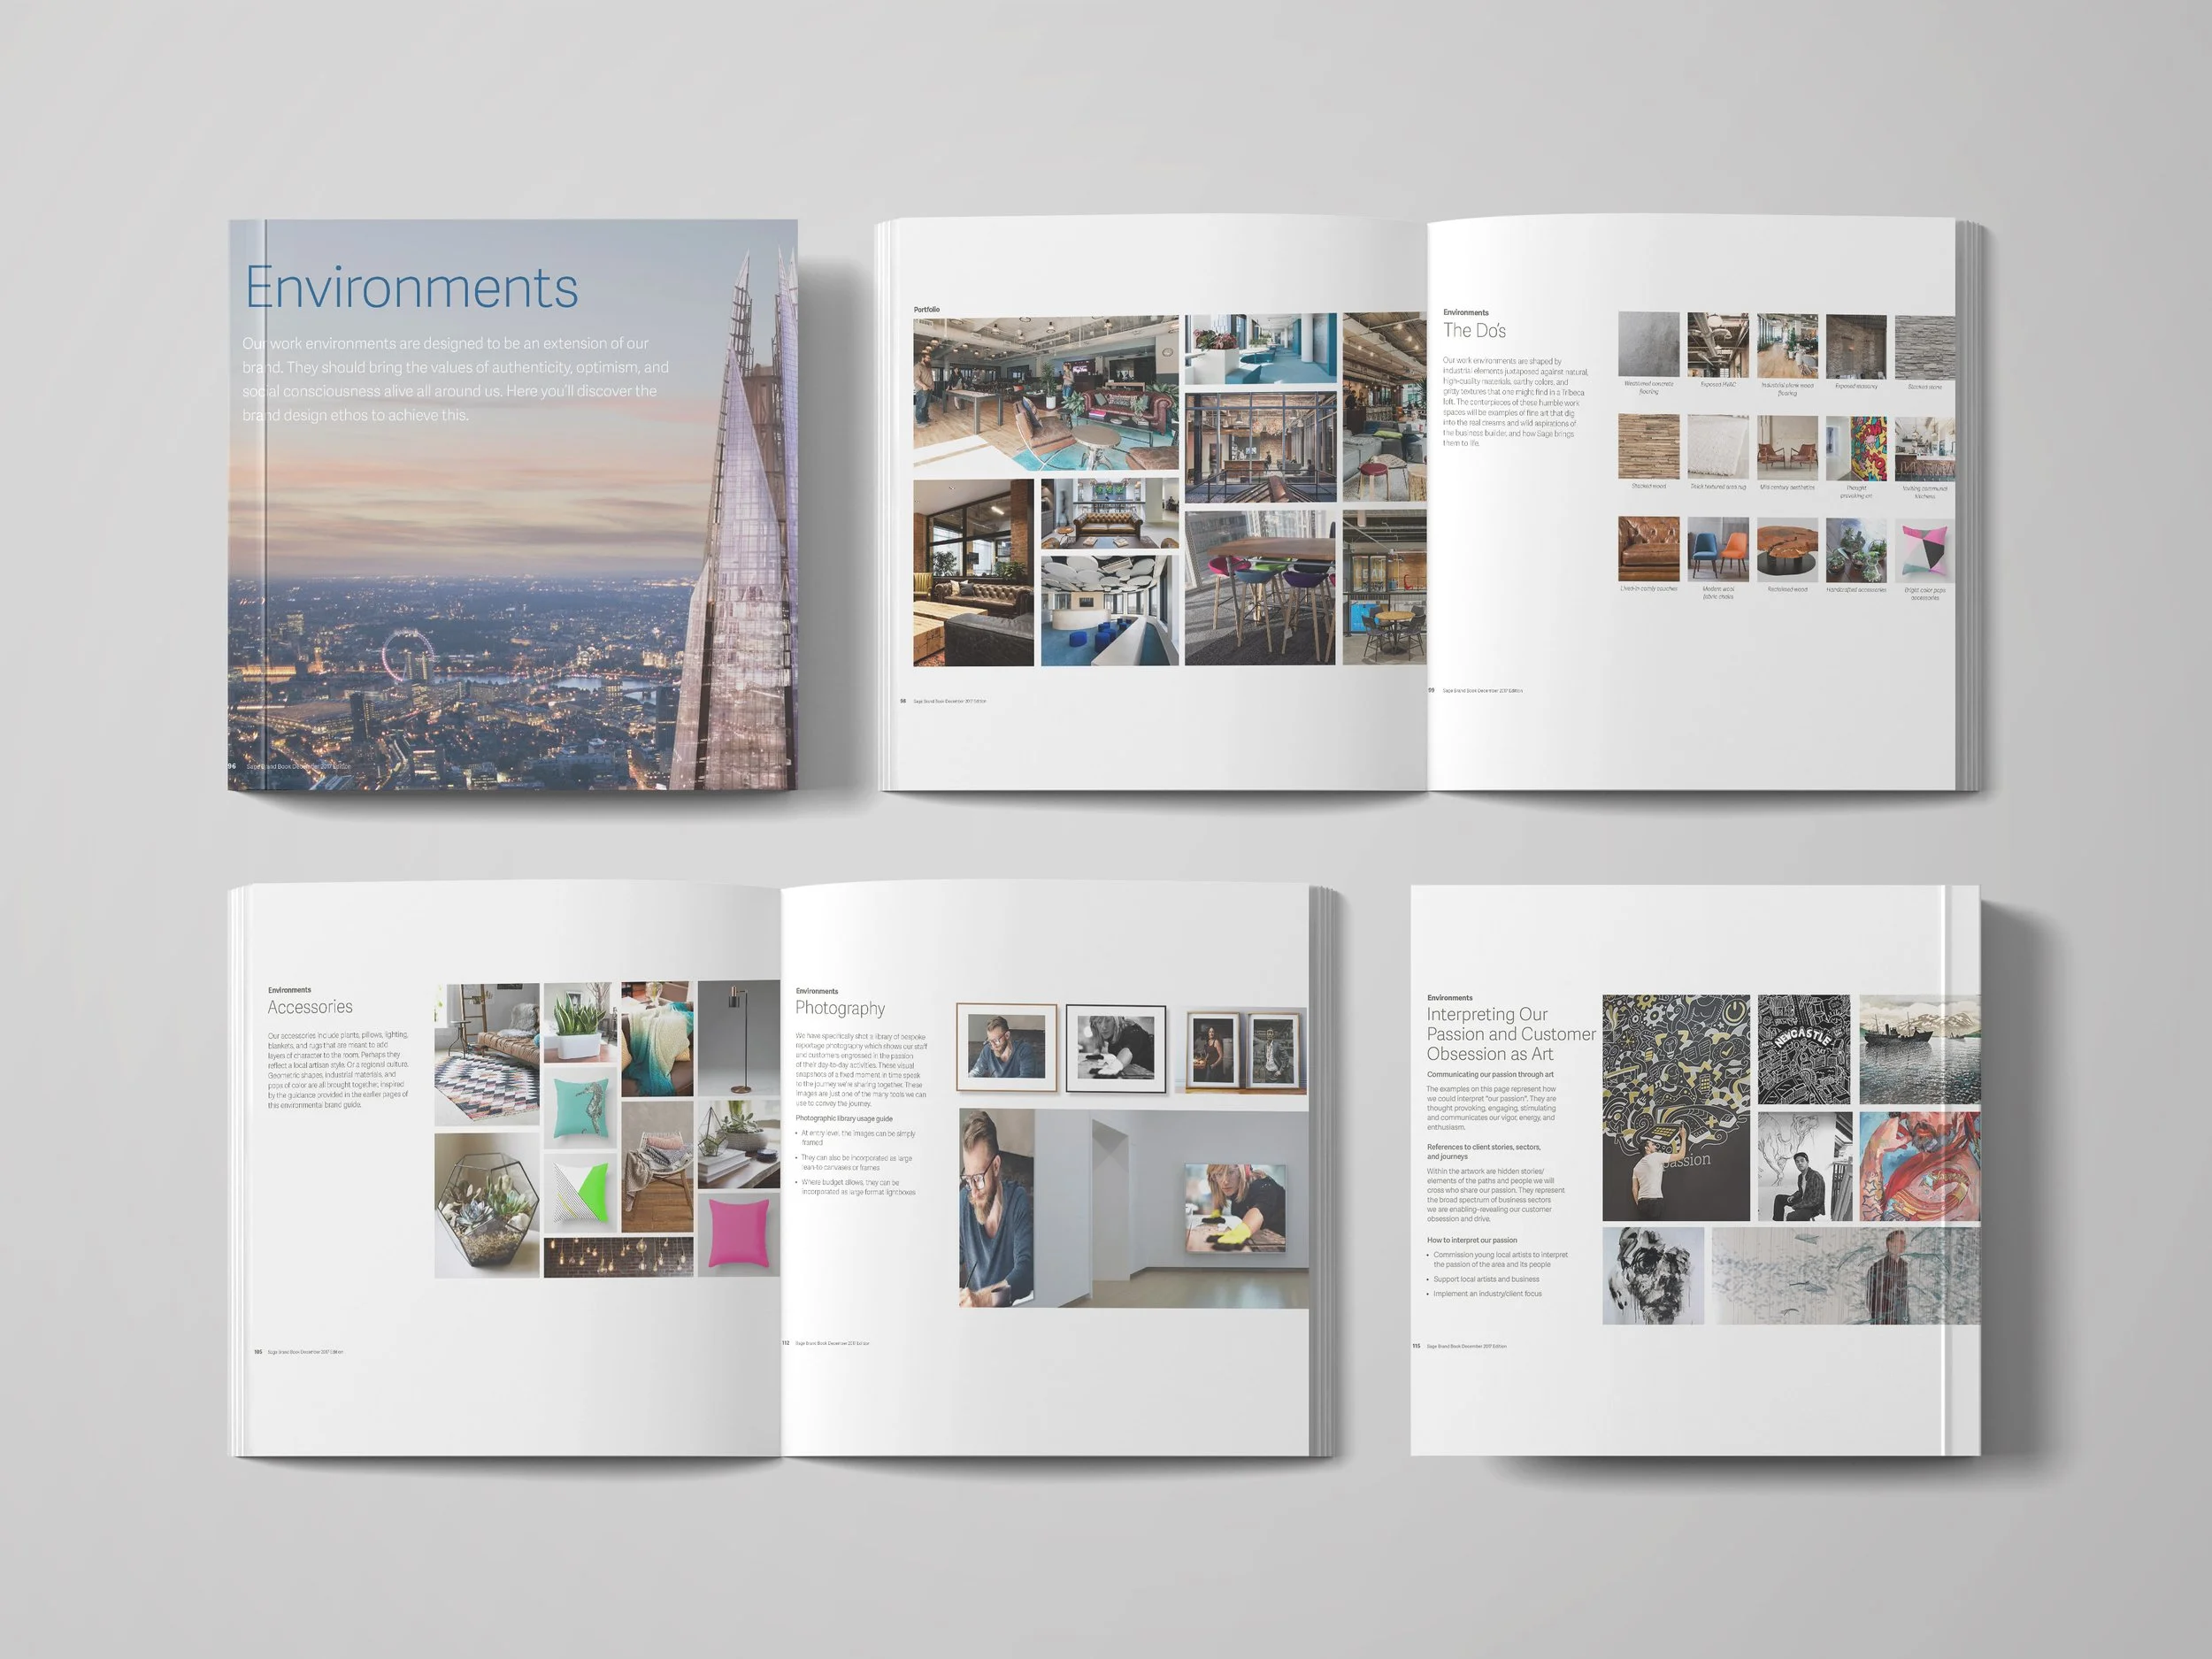Click the 'Accessories' section heading
The height and width of the screenshot is (1659, 2212).
[x=310, y=1007]
